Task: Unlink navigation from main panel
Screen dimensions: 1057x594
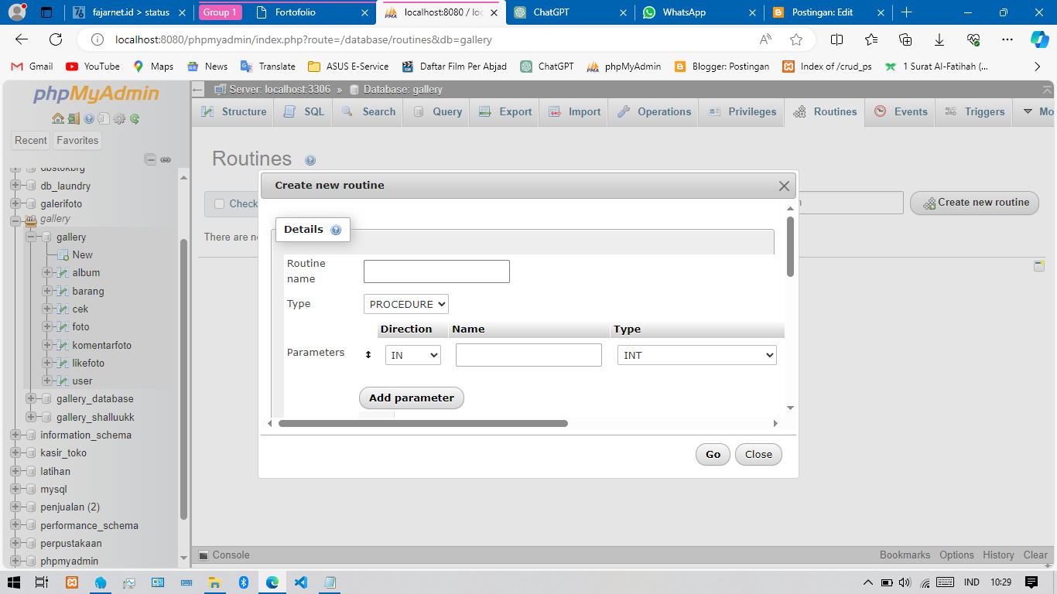Action: point(166,159)
